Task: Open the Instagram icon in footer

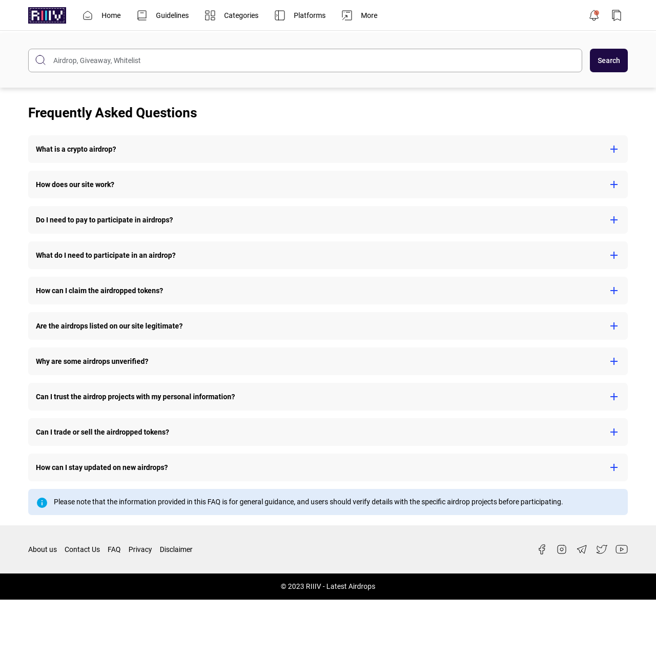Action: pyautogui.click(x=562, y=549)
